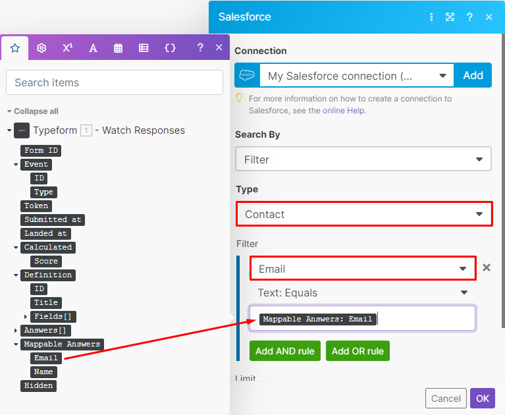Screen dimensions: 505x415
Task: Remove the Email filter rule
Action: click(487, 267)
